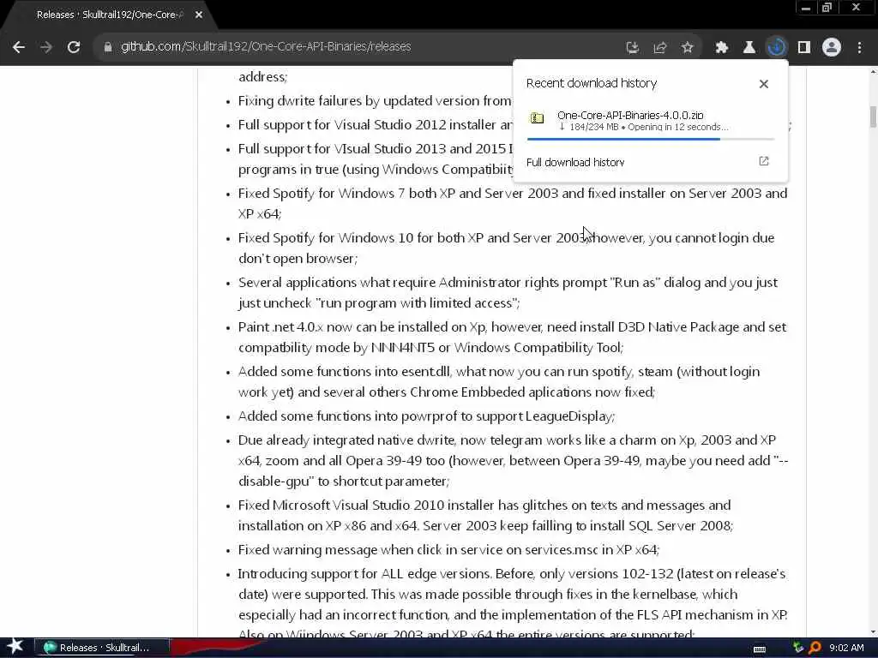Open the side panel

(804, 48)
